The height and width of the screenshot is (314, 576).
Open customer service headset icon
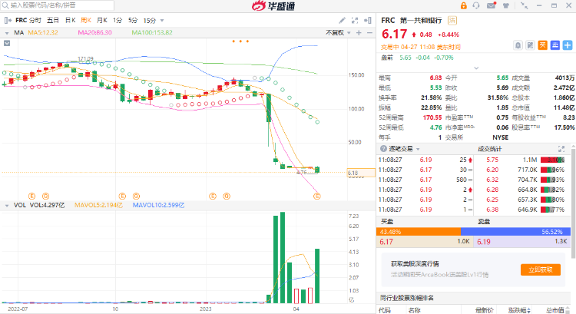pos(476,5)
